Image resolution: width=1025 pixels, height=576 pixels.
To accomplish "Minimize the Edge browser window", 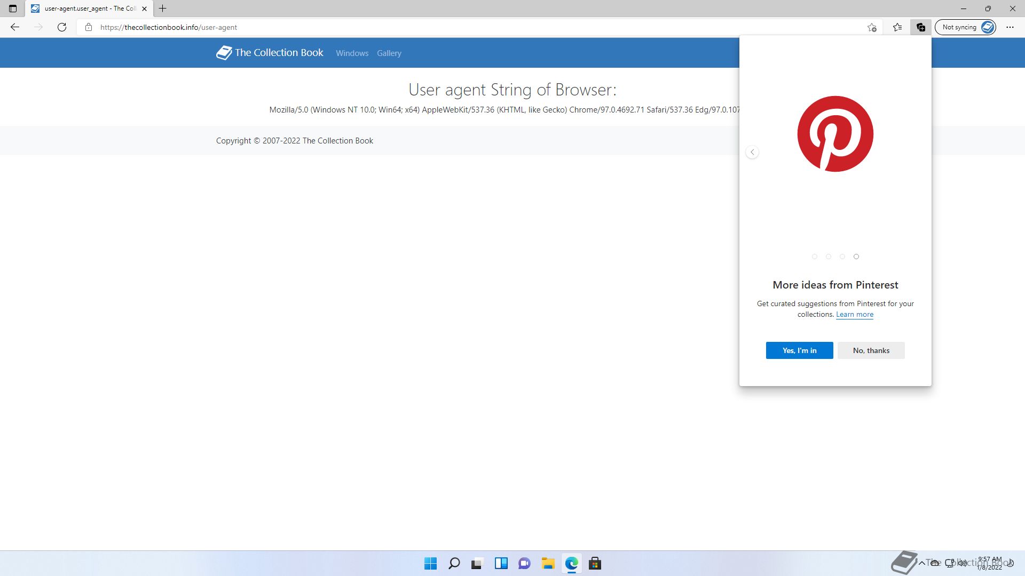I will tap(964, 9).
